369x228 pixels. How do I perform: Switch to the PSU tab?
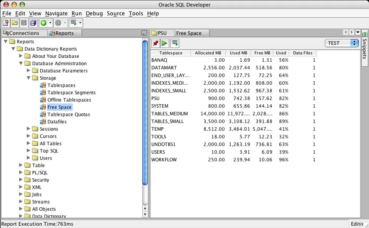(x=161, y=33)
